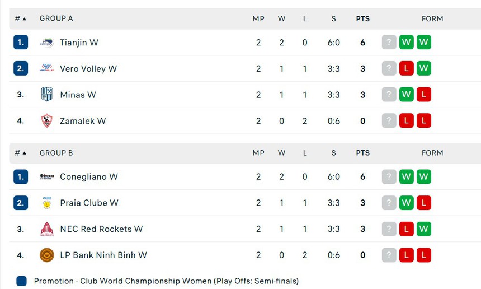Screen dimensions: 481x289
Task: Open the Tianjin W team link
Action: click(x=79, y=43)
